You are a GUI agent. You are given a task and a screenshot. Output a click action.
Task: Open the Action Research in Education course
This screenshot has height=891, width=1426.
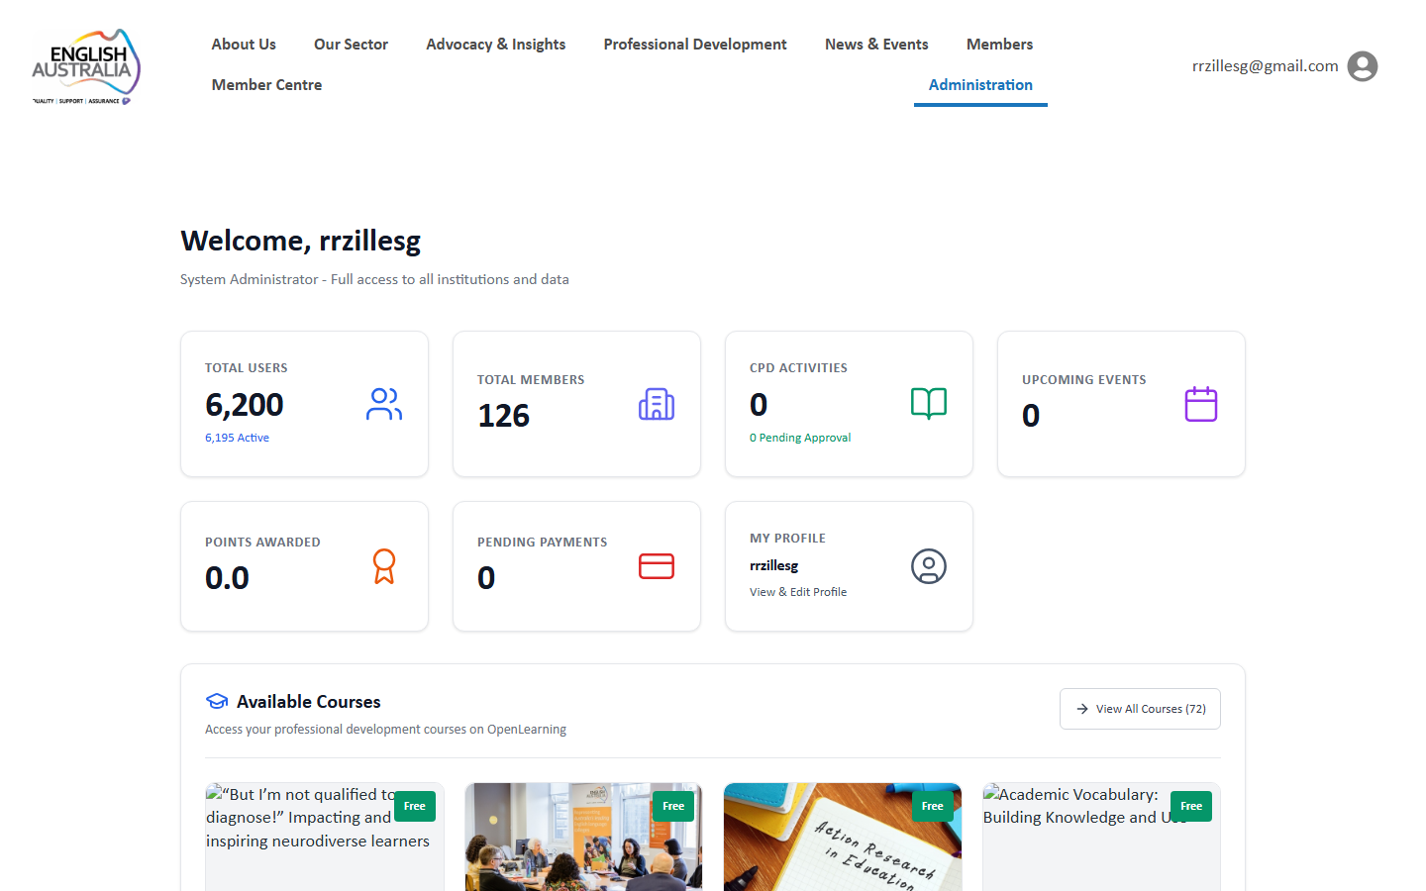tap(843, 838)
